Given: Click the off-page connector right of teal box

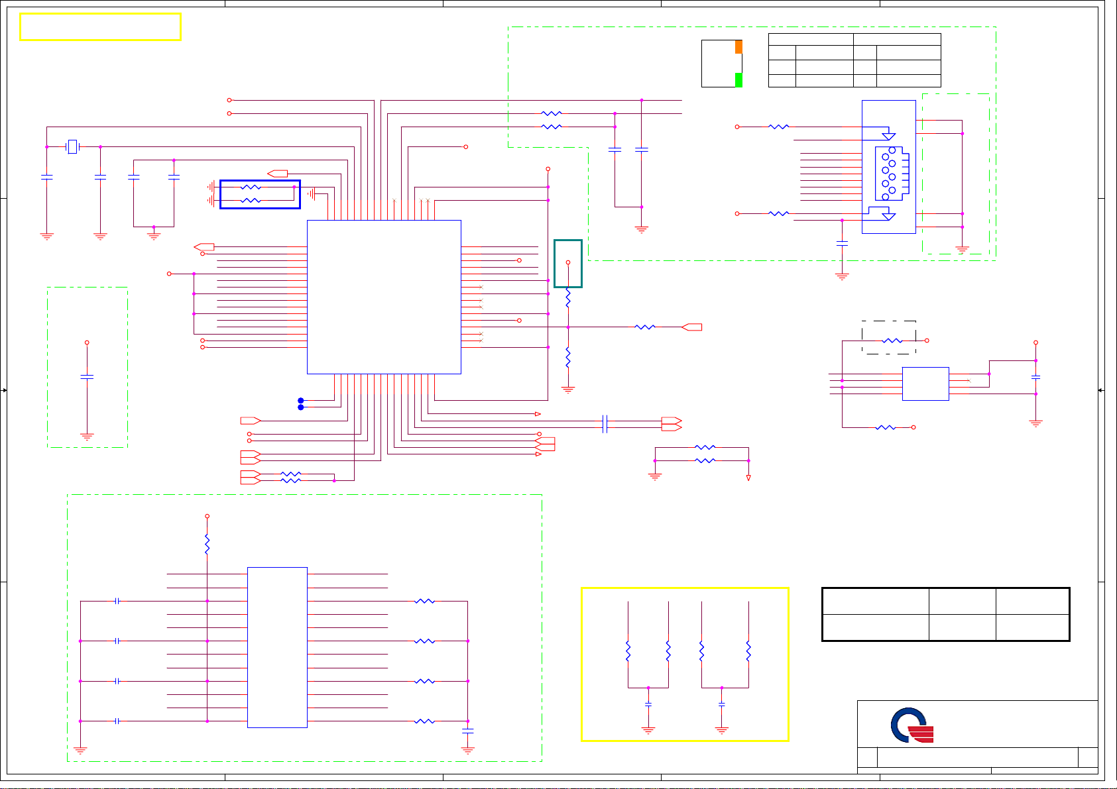Looking at the screenshot, I should [x=691, y=327].
